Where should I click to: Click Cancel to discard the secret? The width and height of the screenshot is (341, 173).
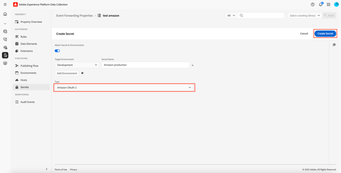tap(304, 34)
